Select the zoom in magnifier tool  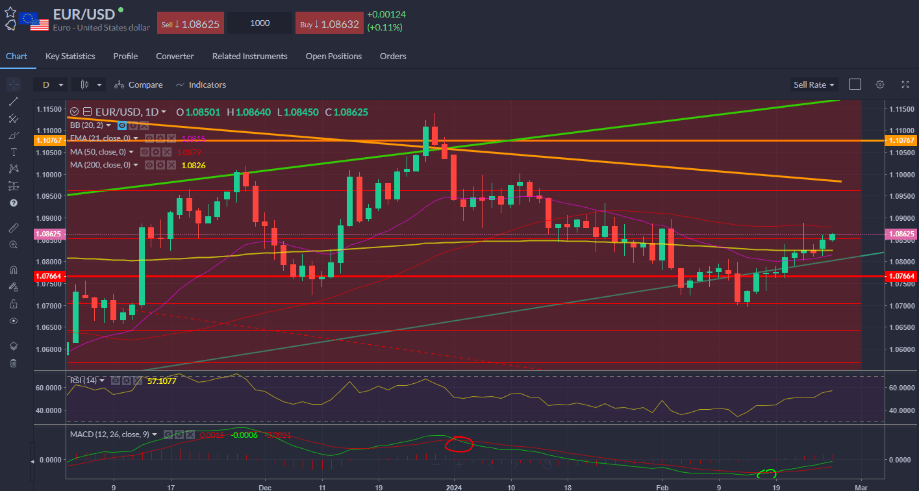(x=14, y=244)
